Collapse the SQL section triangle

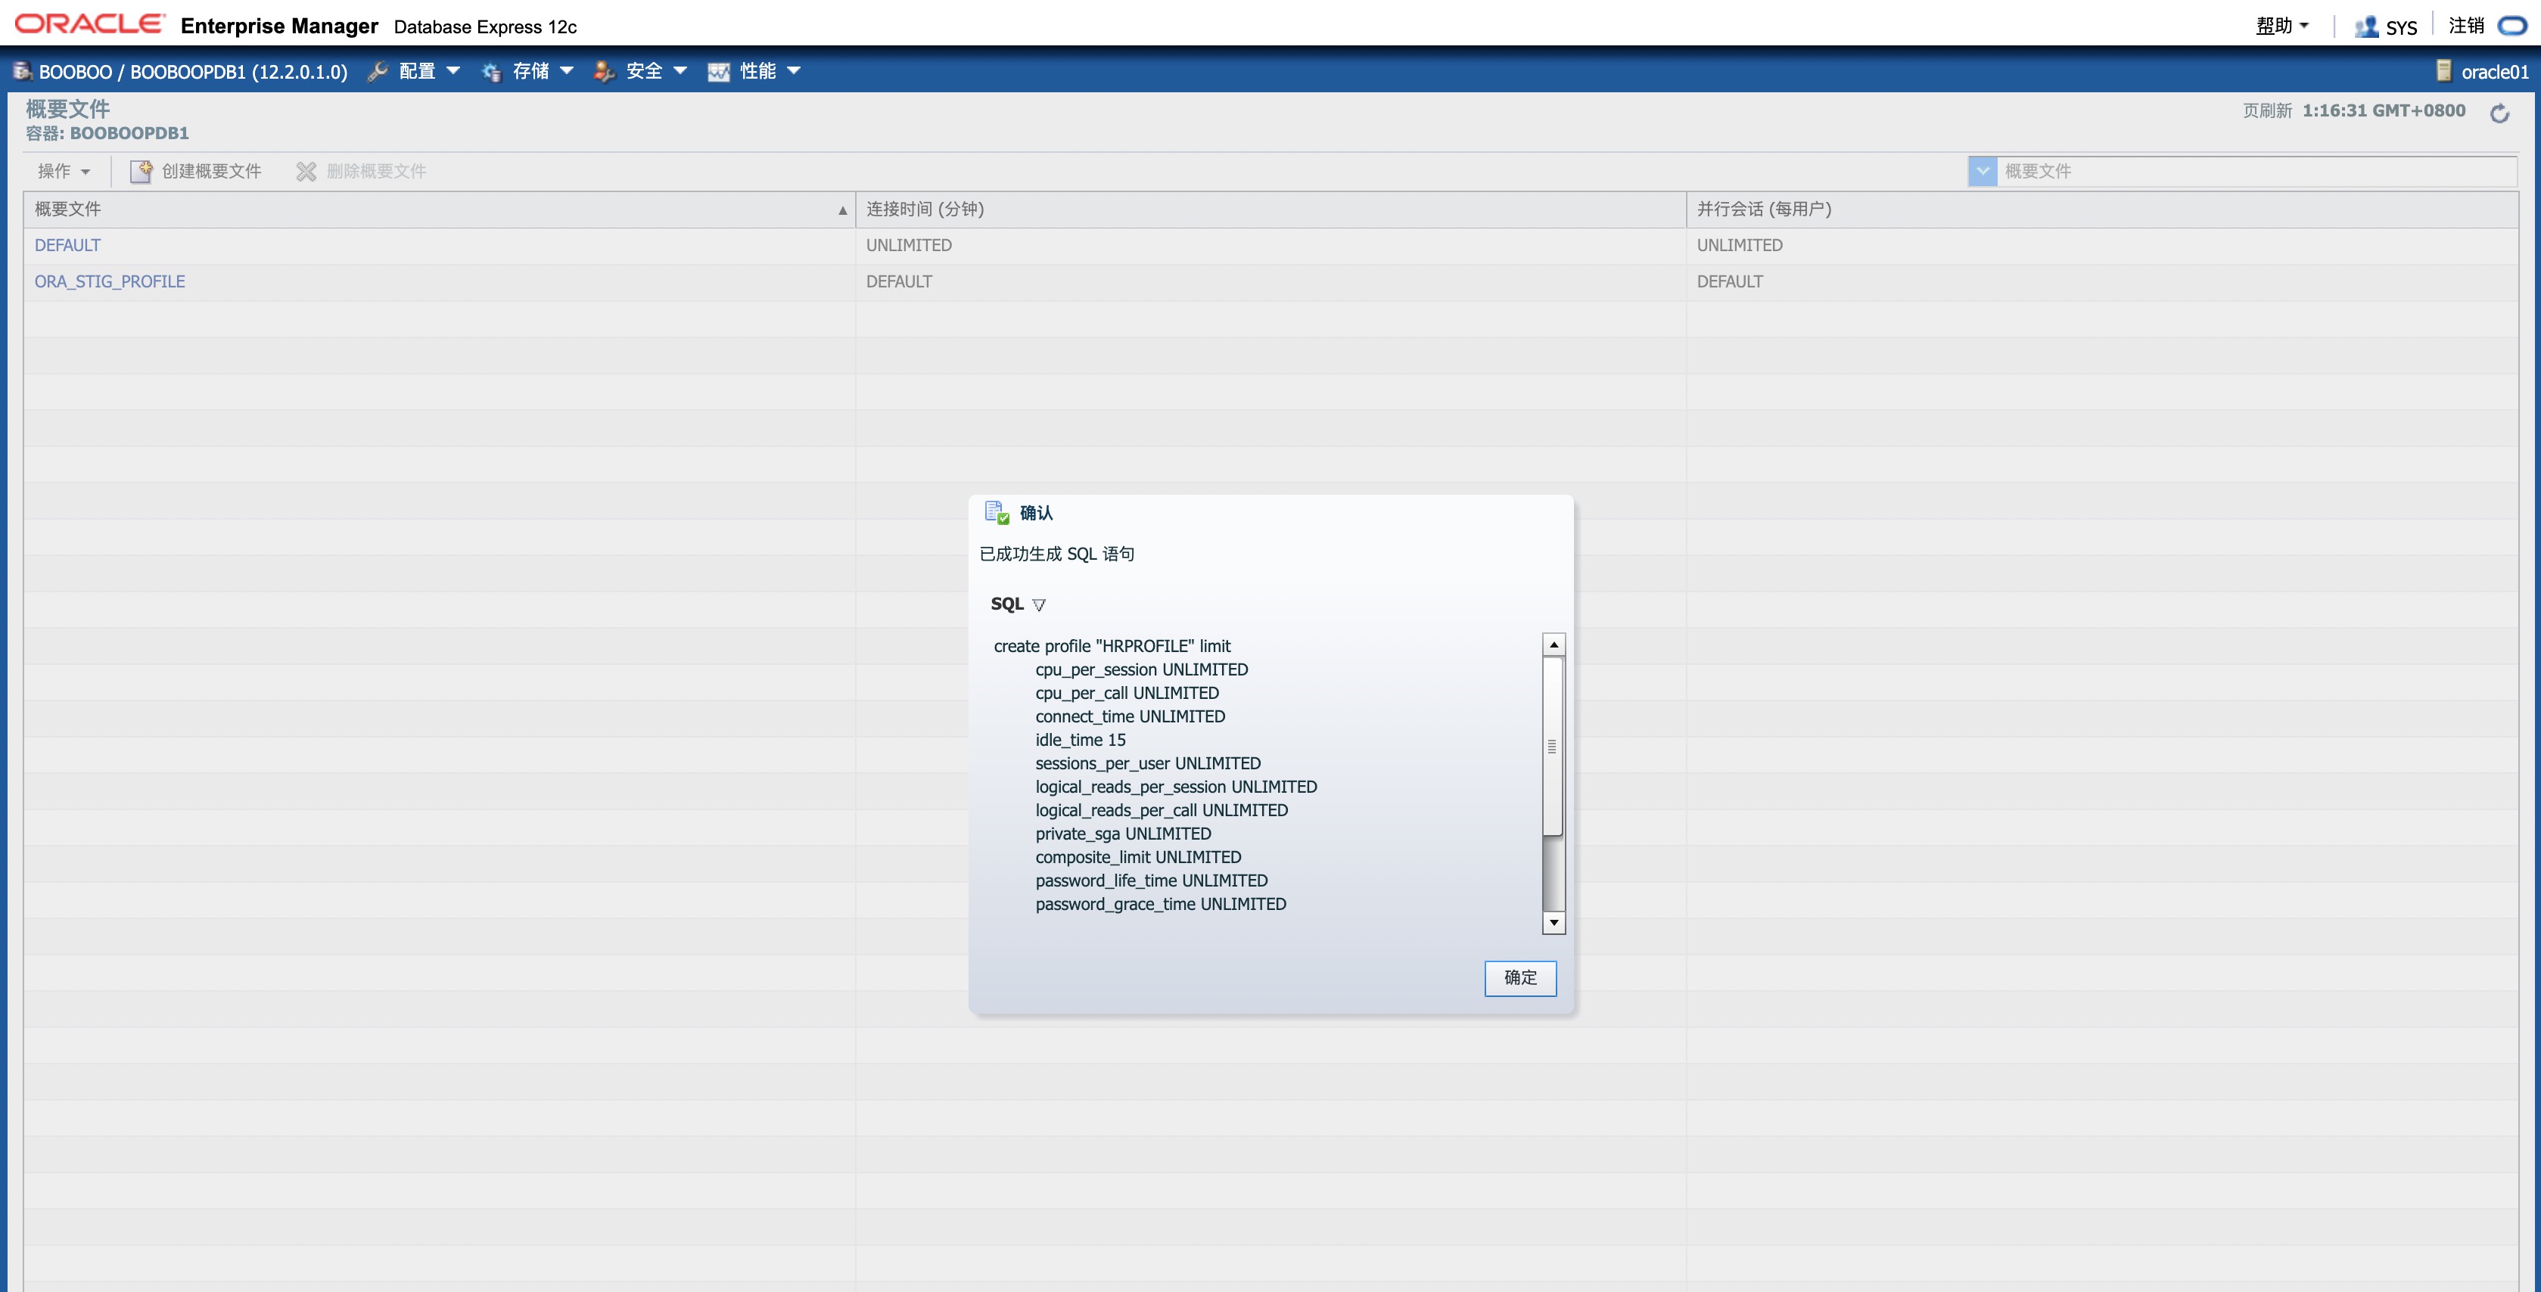[1039, 604]
